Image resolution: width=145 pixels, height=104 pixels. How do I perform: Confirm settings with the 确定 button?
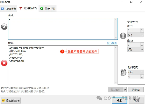click(119, 101)
